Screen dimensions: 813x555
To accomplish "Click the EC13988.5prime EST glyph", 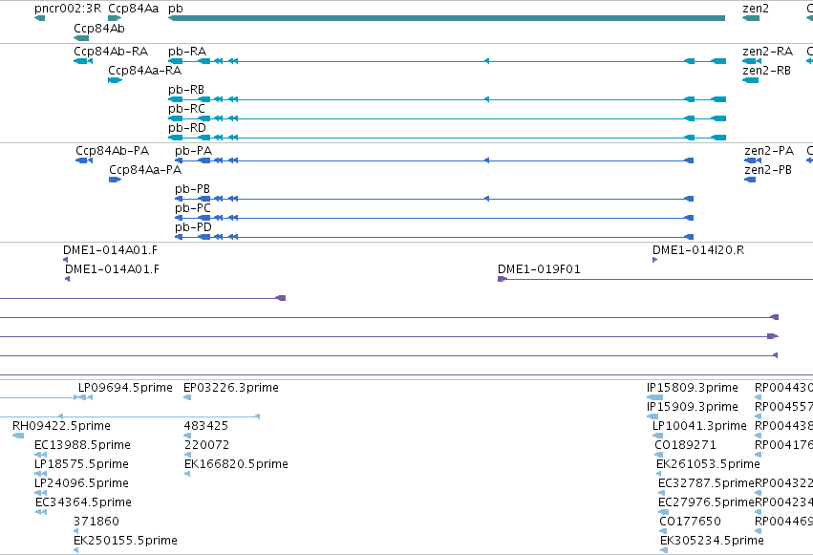I will [x=40, y=455].
